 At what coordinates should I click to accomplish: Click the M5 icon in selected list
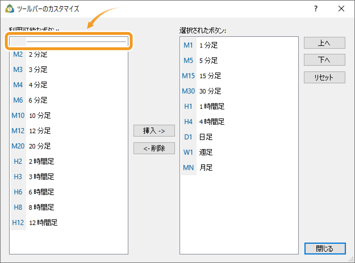tap(188, 60)
